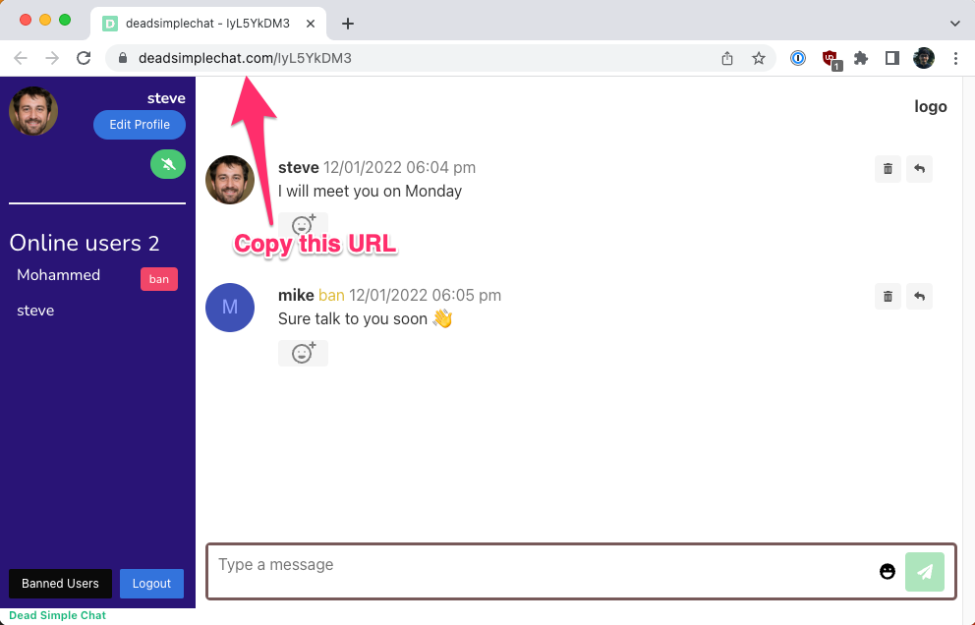
Task: Expand the tab search chevron
Action: tap(955, 24)
